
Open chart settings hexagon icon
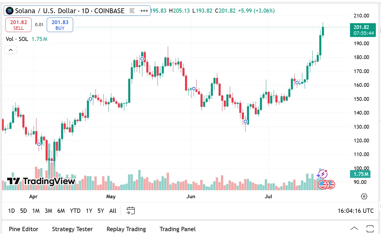[364, 196]
